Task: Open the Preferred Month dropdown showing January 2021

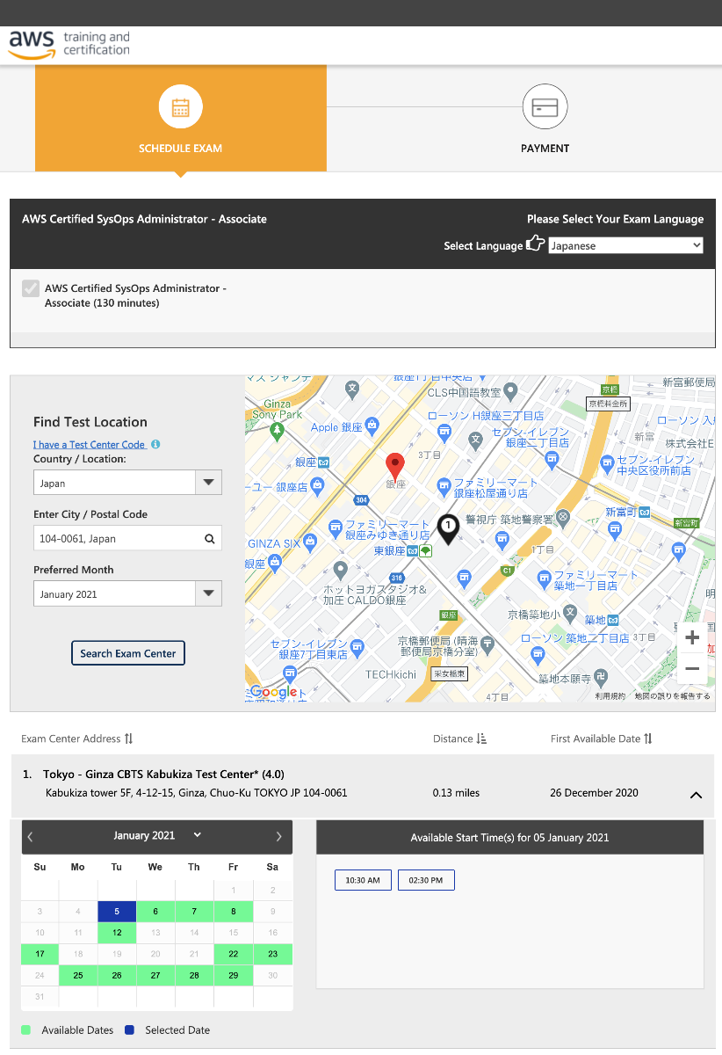Action: [x=127, y=593]
